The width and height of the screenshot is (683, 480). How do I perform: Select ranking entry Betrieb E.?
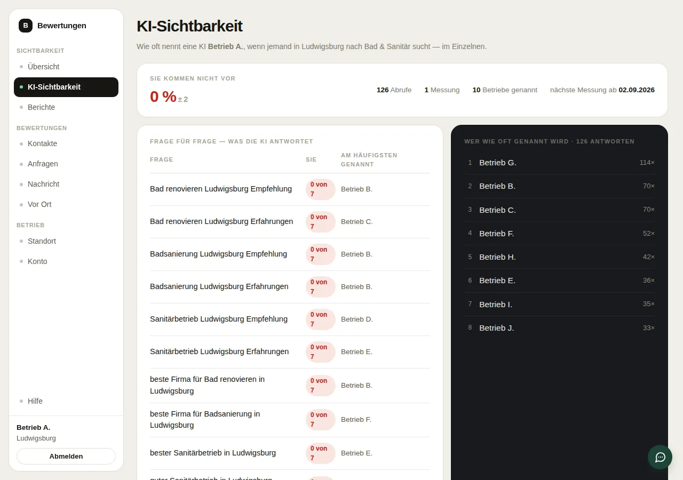tap(559, 281)
